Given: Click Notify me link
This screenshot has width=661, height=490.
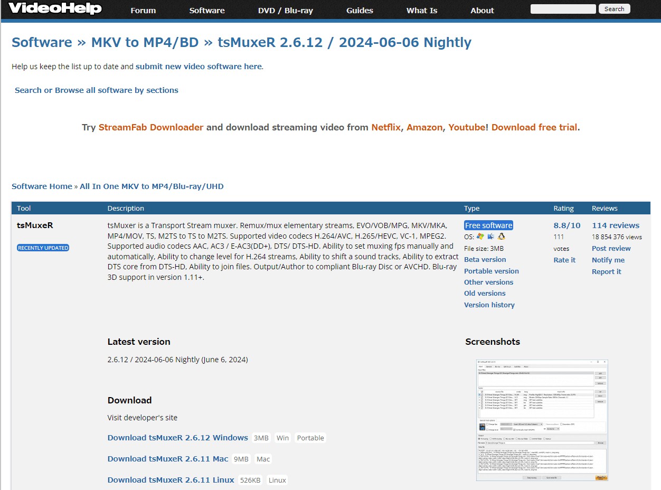Looking at the screenshot, I should (608, 260).
